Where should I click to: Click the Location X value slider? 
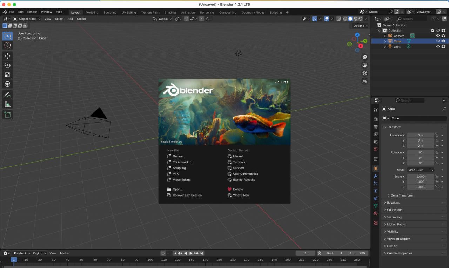click(420, 135)
